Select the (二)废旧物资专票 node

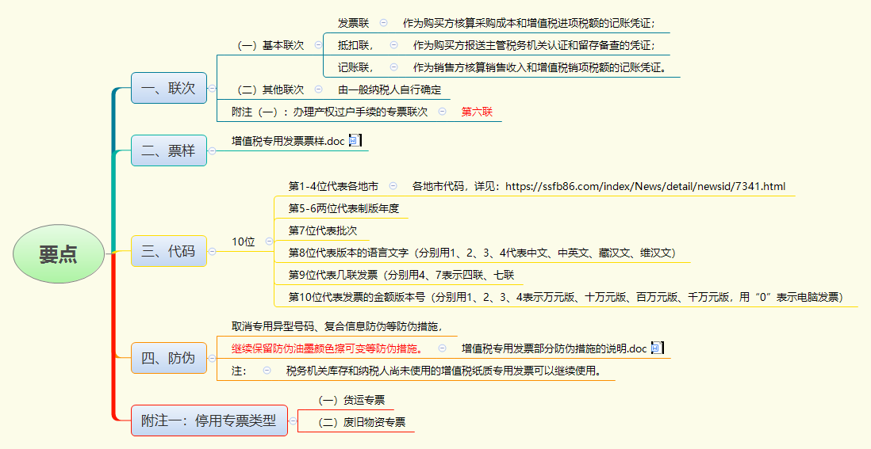[362, 422]
